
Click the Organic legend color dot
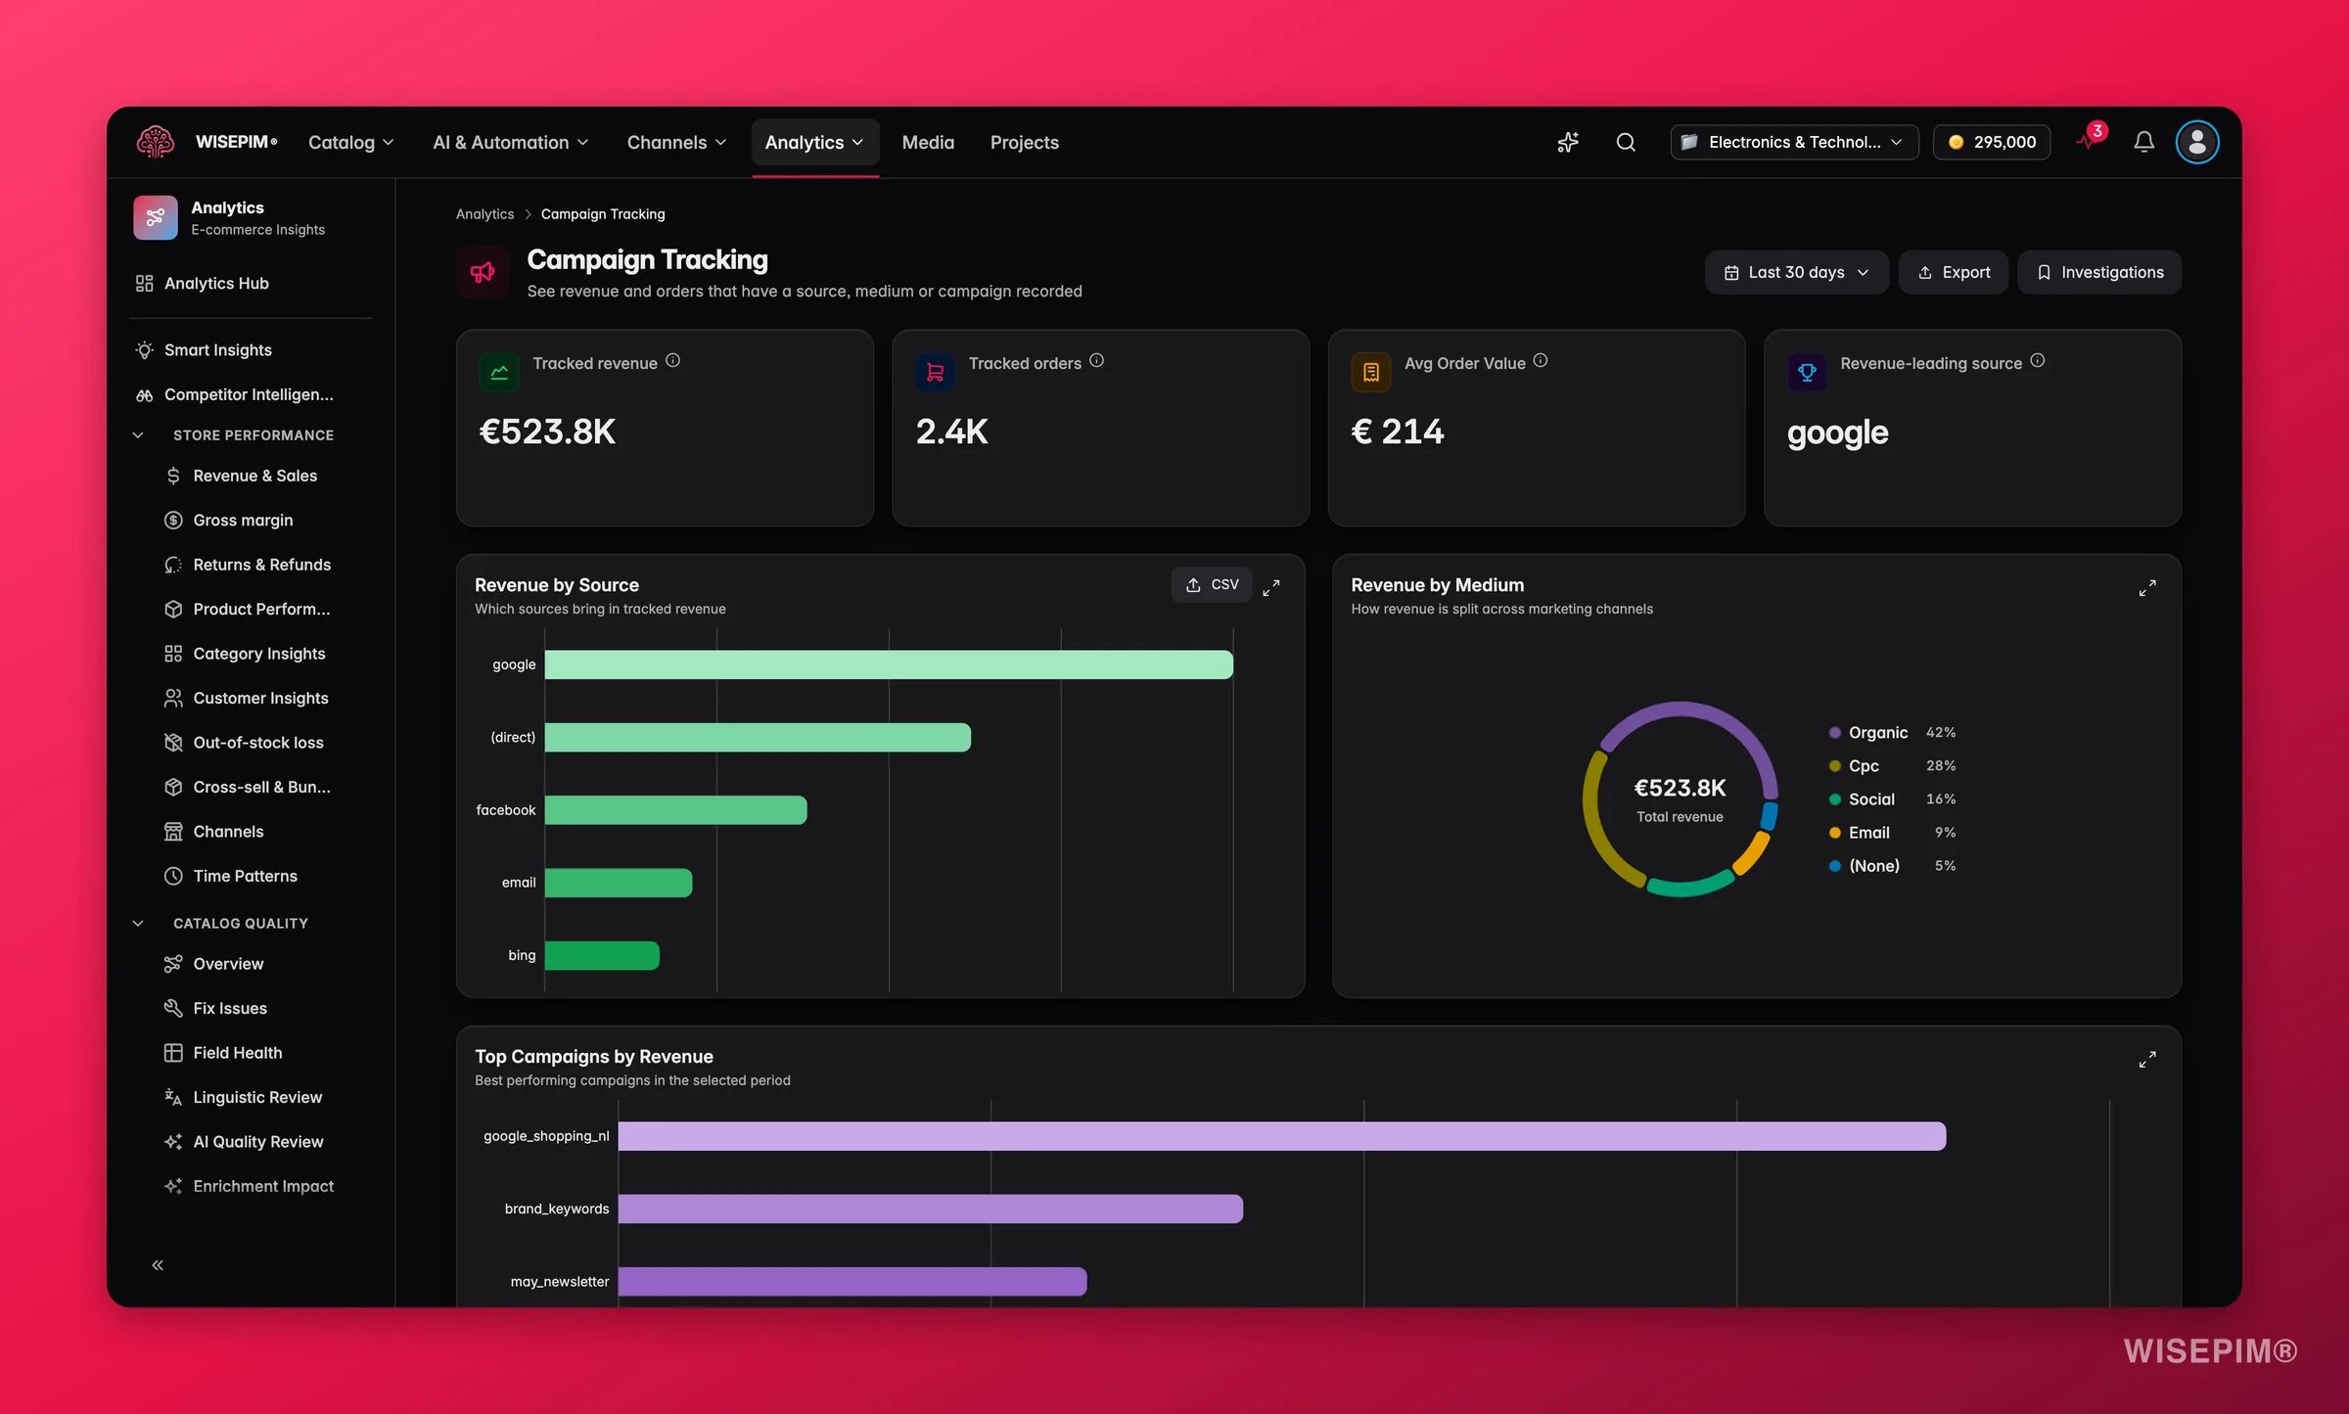coord(1834,733)
